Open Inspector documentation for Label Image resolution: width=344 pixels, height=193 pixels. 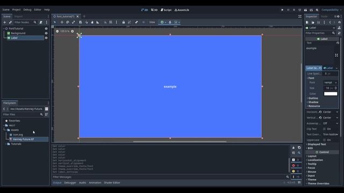click(339, 28)
